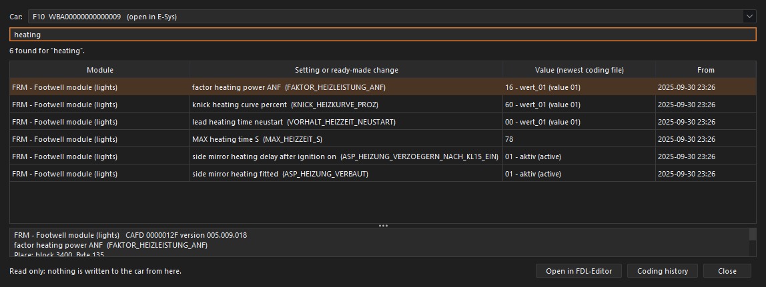Click the details pane vertical scrollbar
The height and width of the screenshot is (287, 766).
tap(753, 242)
